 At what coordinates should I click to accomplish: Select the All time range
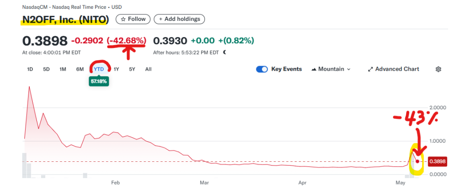(148, 69)
